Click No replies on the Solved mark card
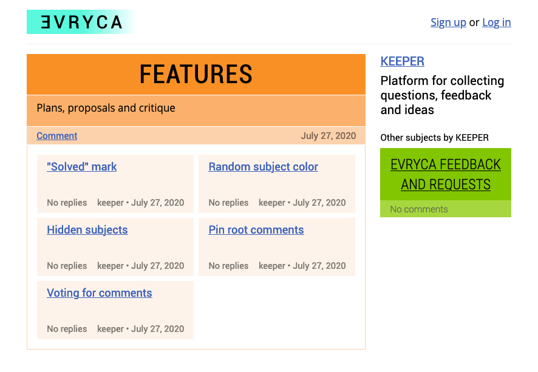538x372 pixels. pyautogui.click(x=67, y=203)
